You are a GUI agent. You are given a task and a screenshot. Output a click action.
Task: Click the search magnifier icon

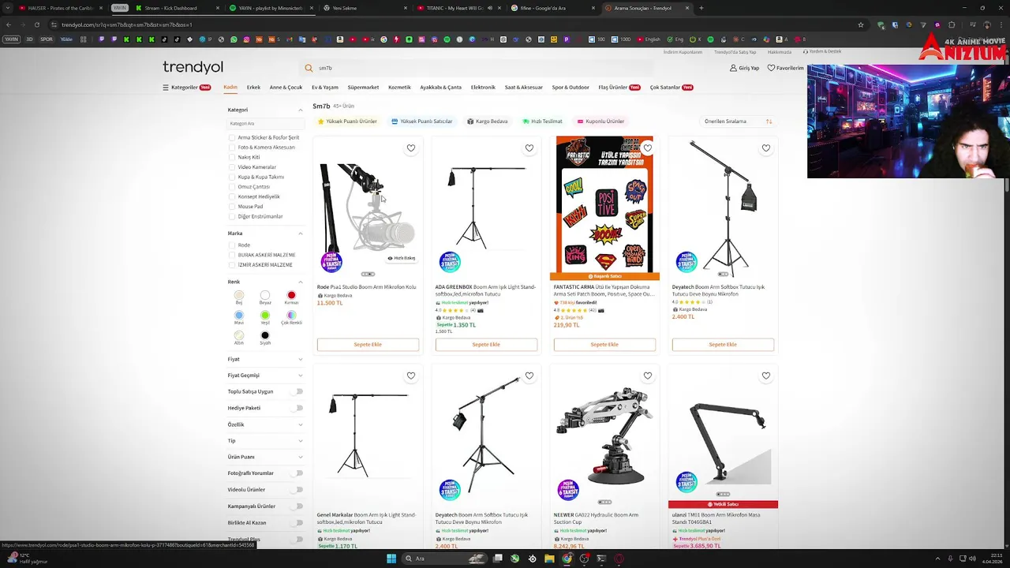(309, 68)
